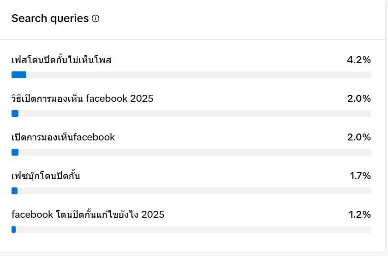Open the query facebook โดนปิดกั้นแก้ไขยังไง 2025

[x=88, y=215]
